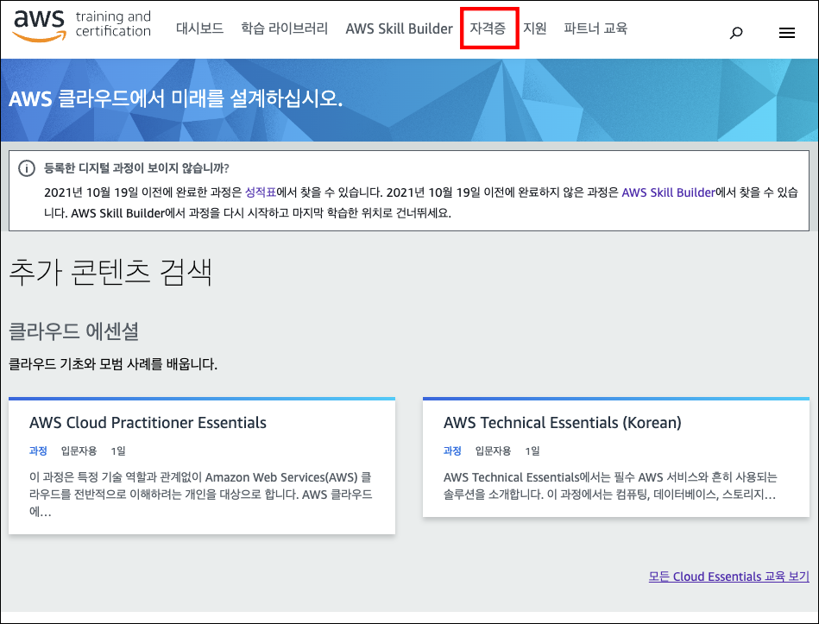
Task: Click 입문자용 level on Cloud Practitioner Essentials card
Action: [79, 451]
